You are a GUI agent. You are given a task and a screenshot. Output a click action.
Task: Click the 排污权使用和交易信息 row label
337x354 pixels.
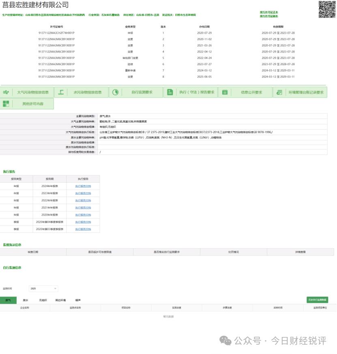(x=82, y=152)
